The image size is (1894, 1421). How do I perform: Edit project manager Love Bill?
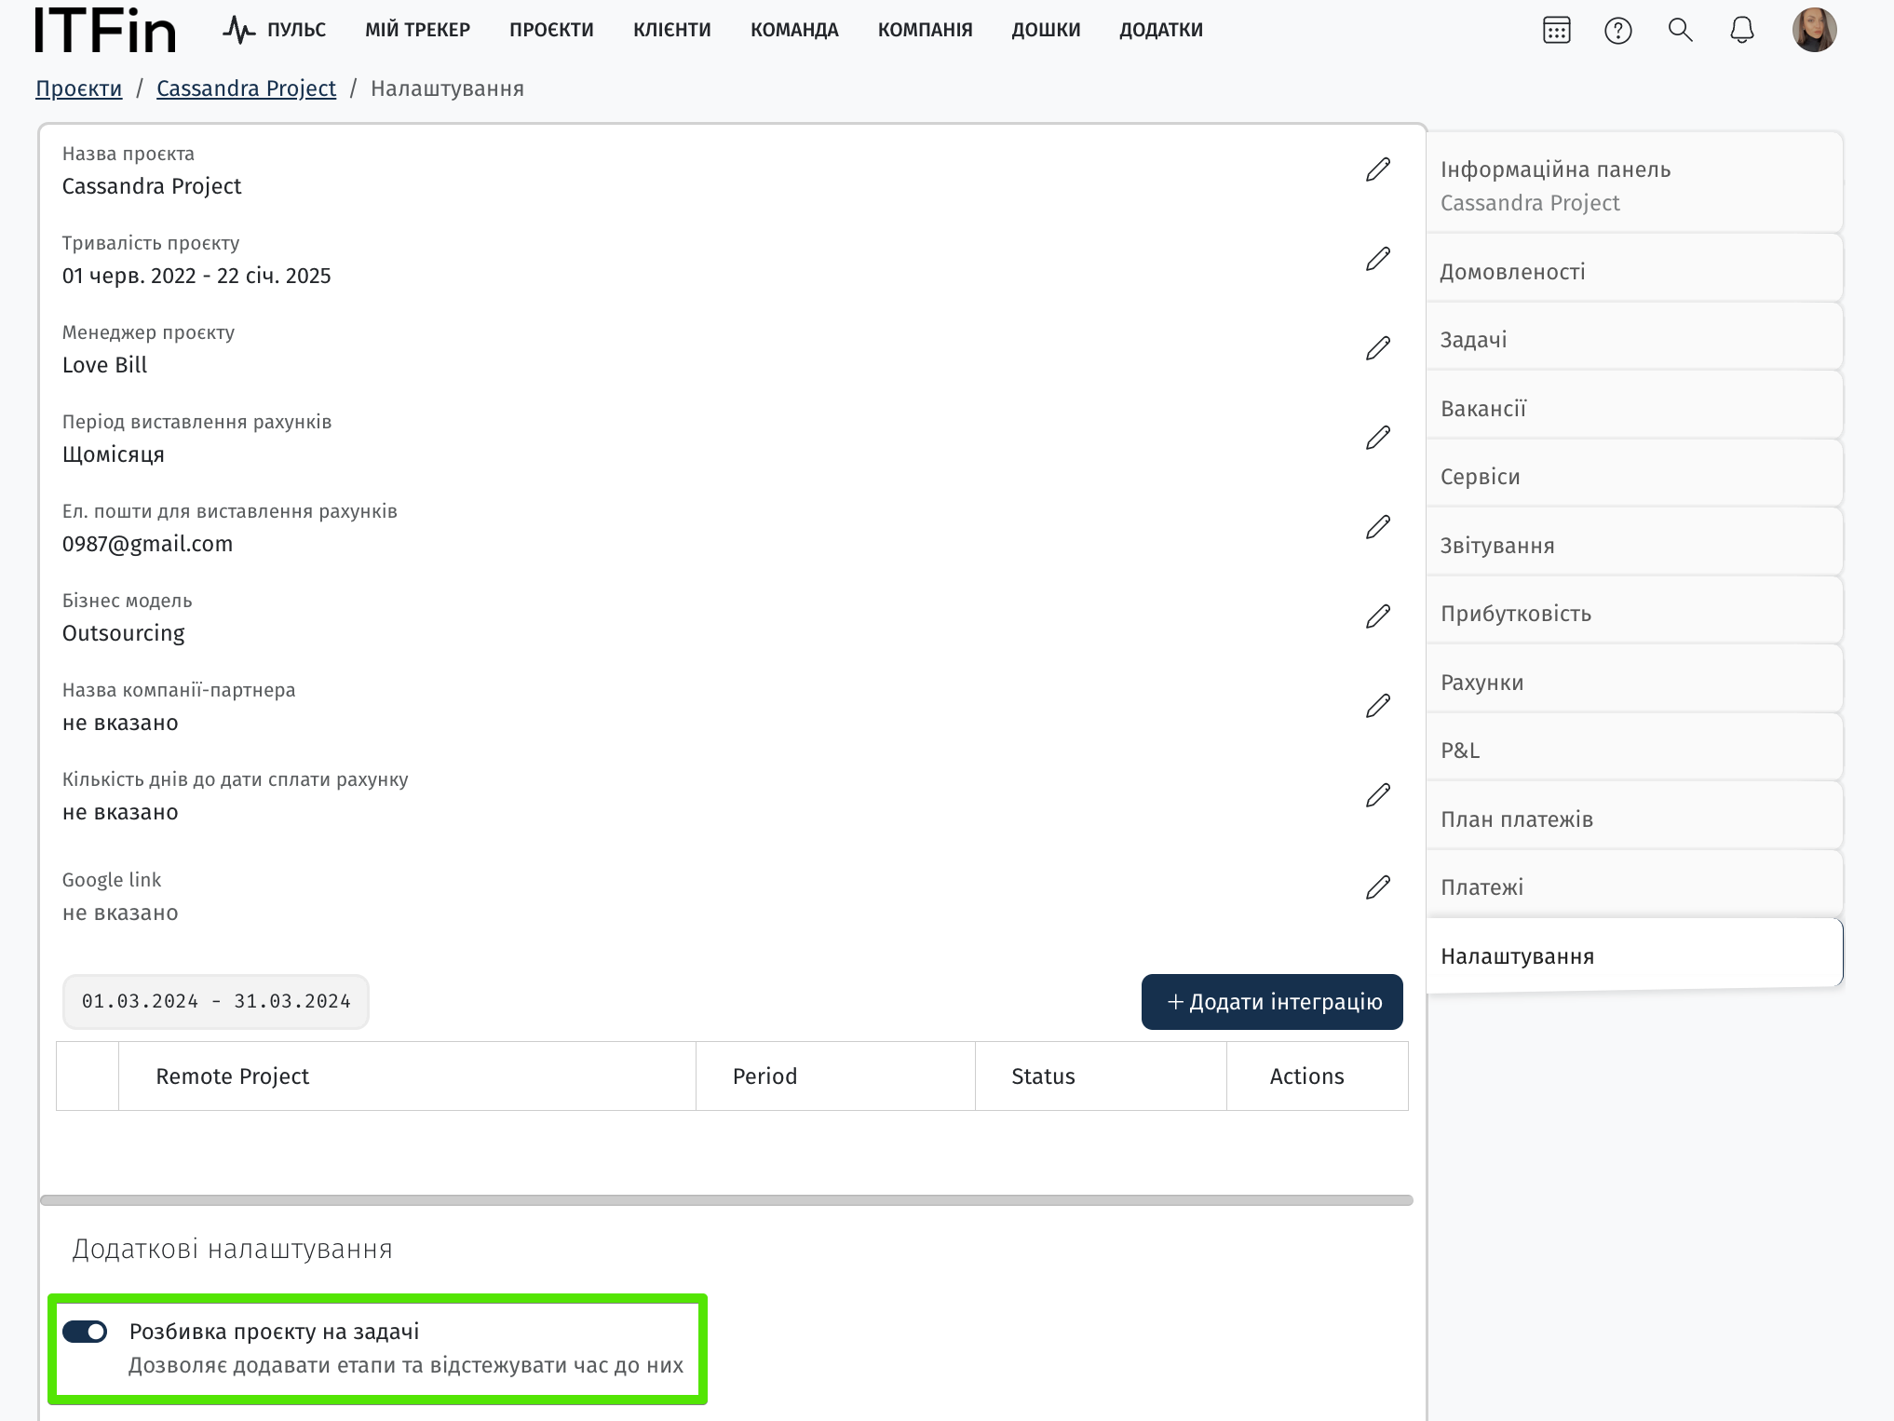pos(1378,348)
